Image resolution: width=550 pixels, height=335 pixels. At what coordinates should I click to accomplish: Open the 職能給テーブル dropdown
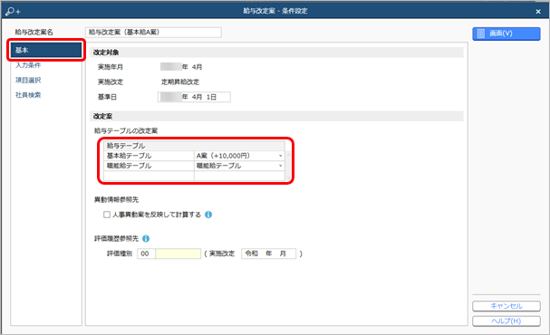(280, 166)
